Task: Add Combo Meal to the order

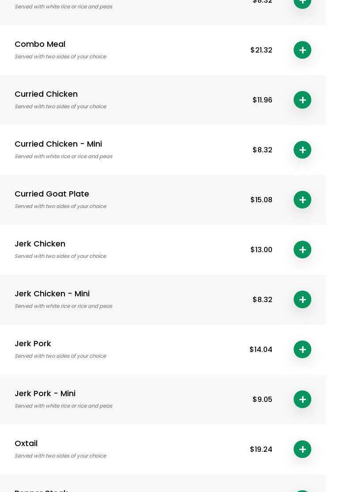Action: 302,50
